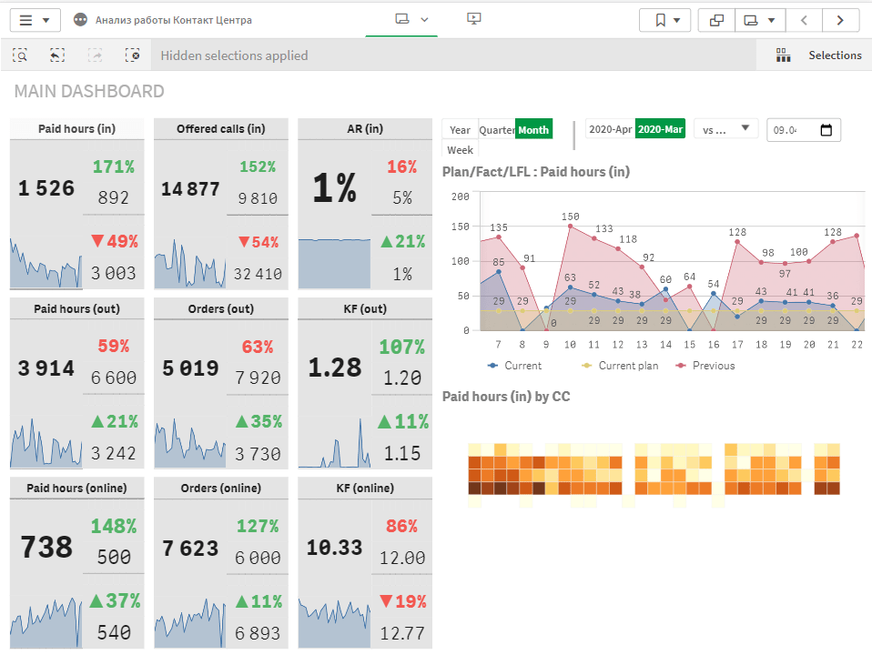Go to the previous sheet
This screenshot has width=872, height=655.
(x=803, y=20)
